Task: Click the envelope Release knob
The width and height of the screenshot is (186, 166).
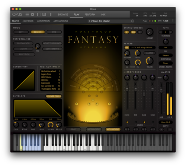Action: (x=59, y=125)
